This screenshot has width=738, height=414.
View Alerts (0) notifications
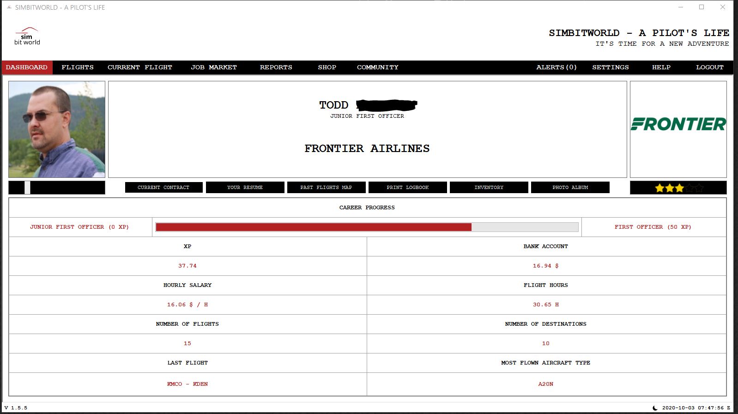(x=557, y=67)
